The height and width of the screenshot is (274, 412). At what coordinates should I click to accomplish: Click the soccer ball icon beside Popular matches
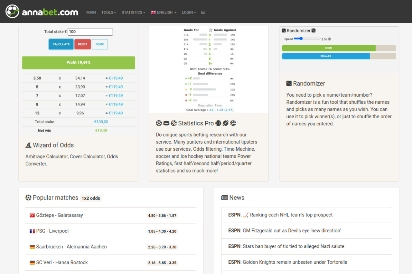(x=28, y=198)
